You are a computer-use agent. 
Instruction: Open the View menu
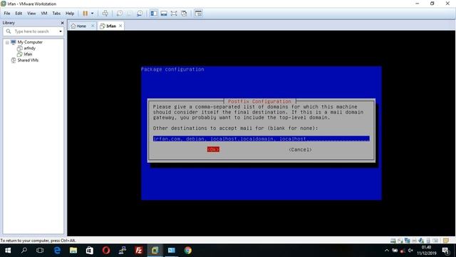pos(31,14)
